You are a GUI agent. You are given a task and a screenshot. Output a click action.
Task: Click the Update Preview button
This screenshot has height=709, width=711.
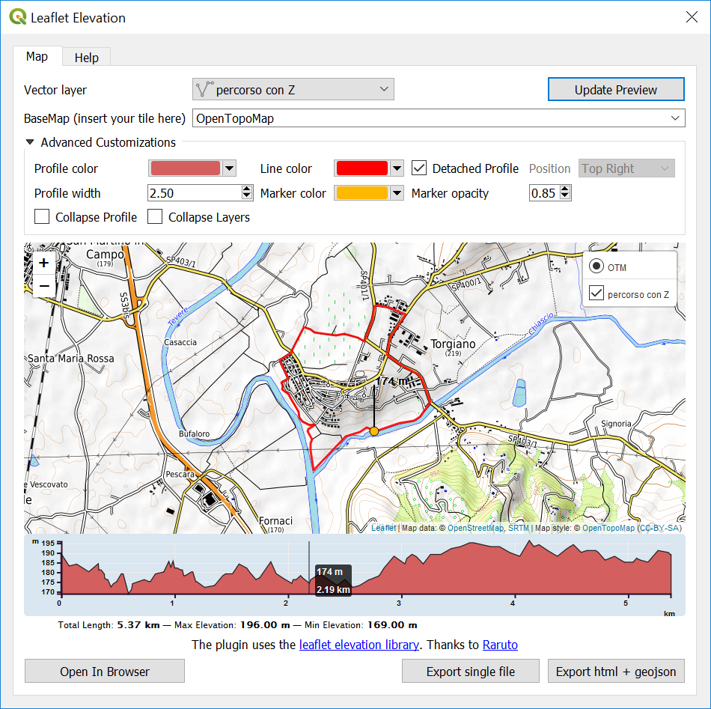pyautogui.click(x=616, y=89)
